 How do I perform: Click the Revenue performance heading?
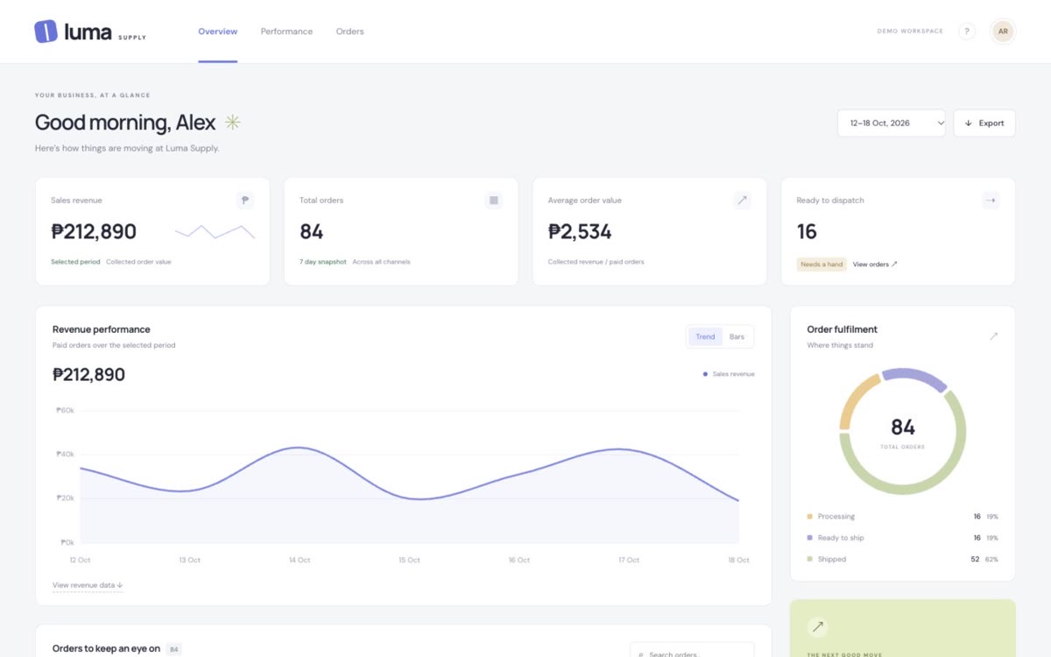click(x=102, y=329)
